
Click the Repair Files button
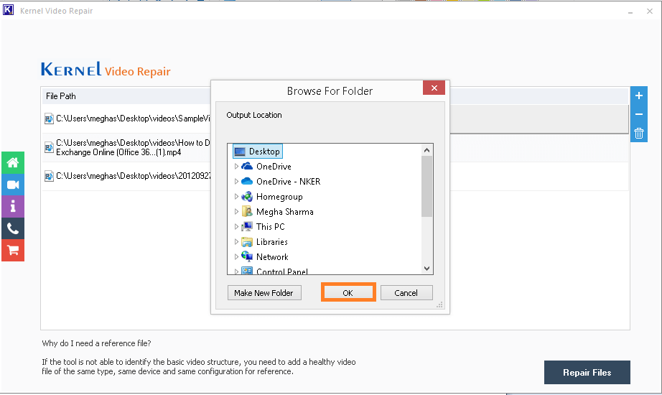click(x=587, y=372)
